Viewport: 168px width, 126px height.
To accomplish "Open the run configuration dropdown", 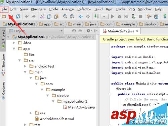I will 104,17.
